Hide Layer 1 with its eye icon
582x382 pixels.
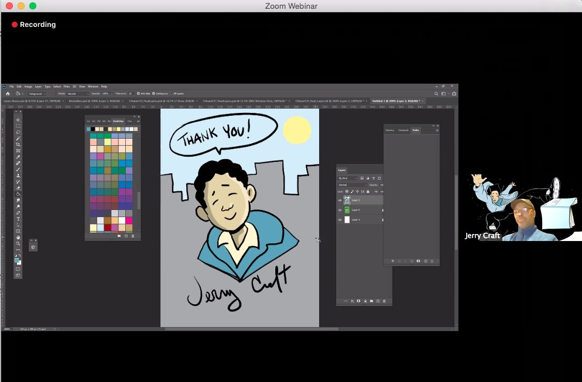(340, 219)
